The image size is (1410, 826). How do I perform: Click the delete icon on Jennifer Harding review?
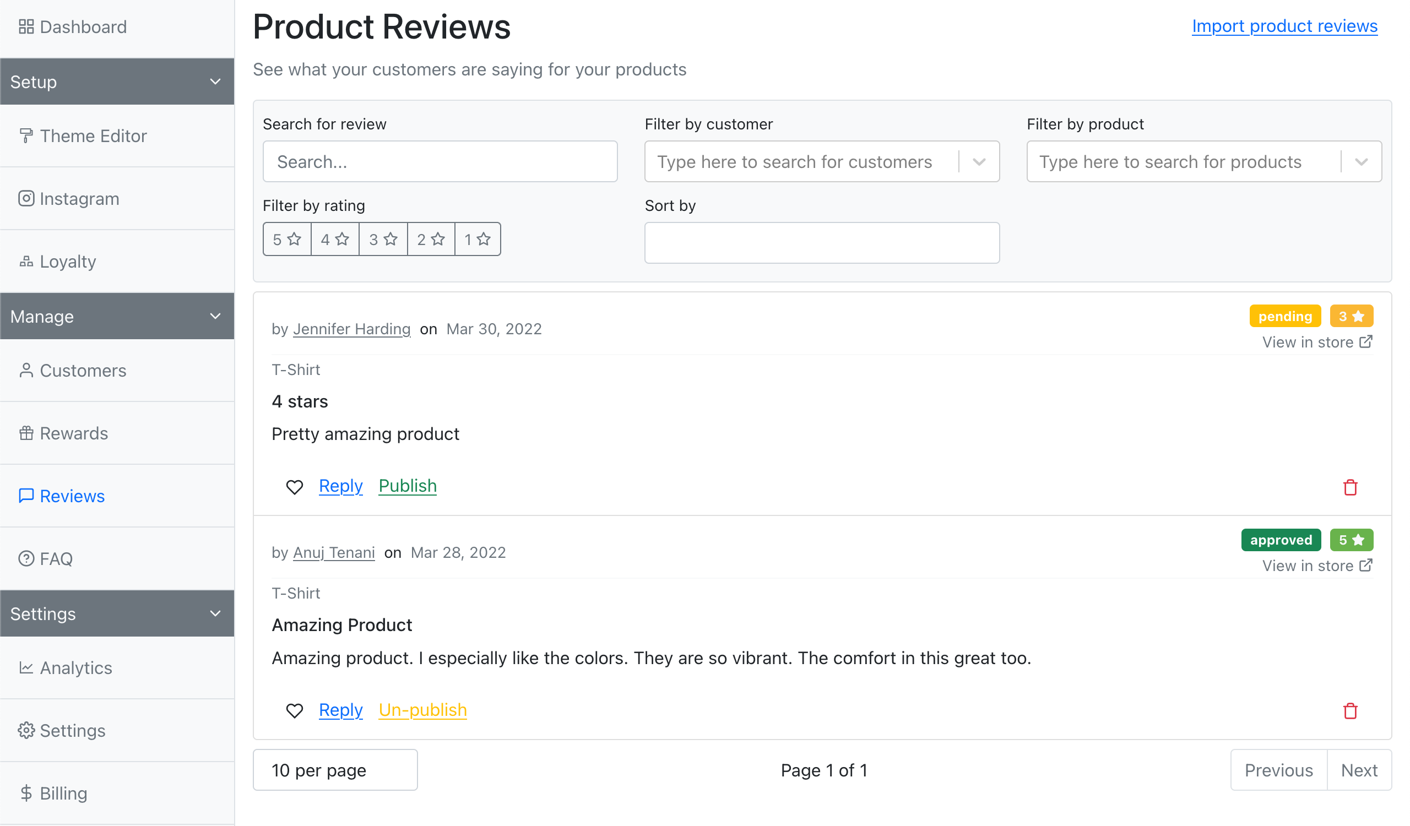point(1350,487)
